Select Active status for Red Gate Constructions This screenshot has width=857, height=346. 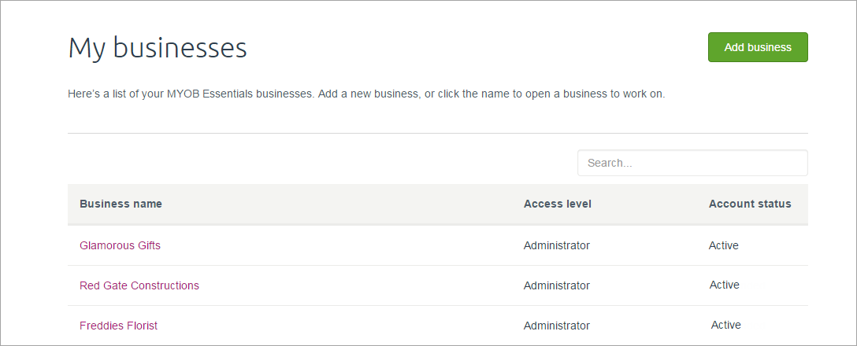click(x=725, y=285)
